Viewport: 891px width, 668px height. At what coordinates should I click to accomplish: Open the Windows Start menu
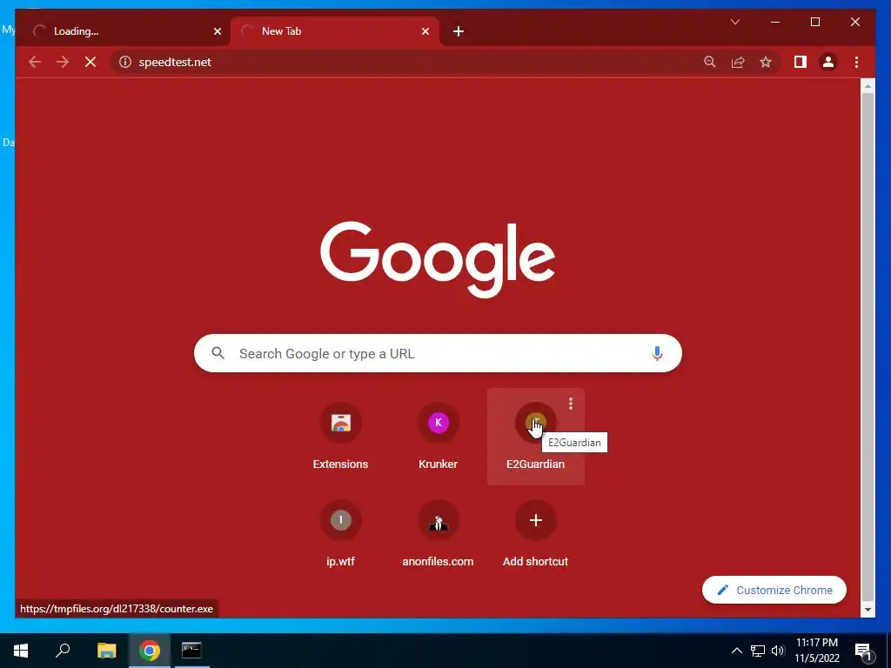tap(21, 651)
